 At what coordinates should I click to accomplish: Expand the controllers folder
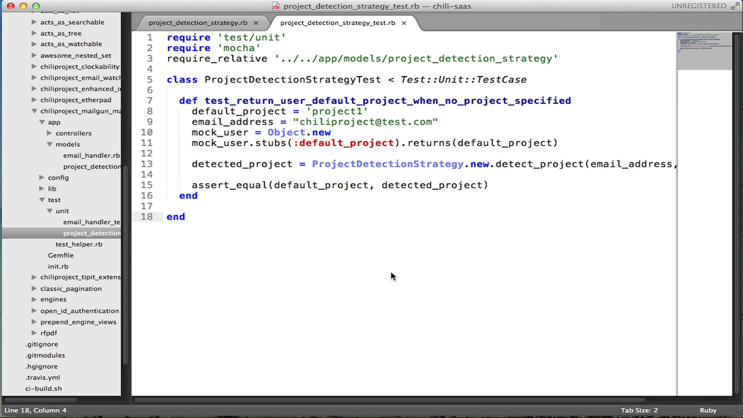point(49,133)
